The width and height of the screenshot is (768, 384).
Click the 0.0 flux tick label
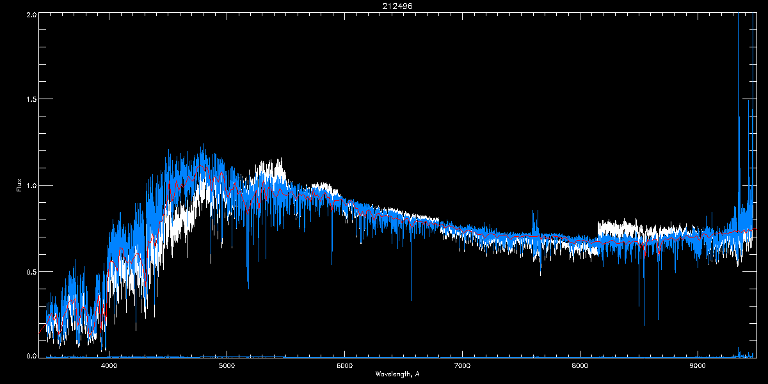tap(31, 355)
